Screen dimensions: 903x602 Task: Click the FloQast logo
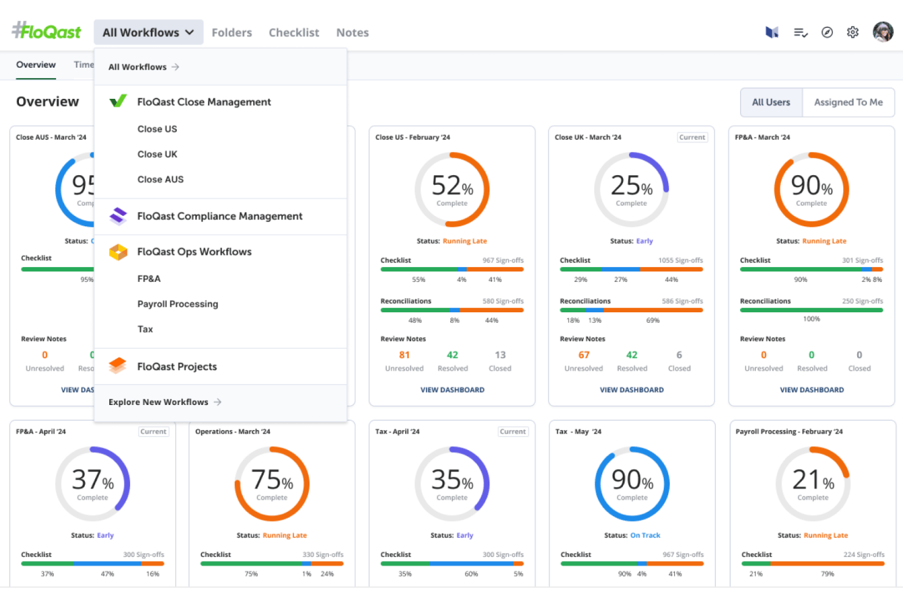46,31
